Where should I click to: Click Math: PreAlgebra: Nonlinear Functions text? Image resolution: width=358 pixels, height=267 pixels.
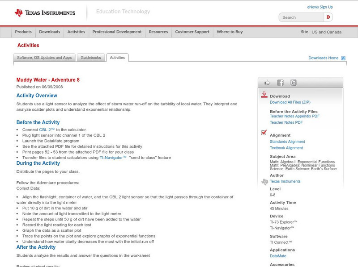click(x=303, y=165)
